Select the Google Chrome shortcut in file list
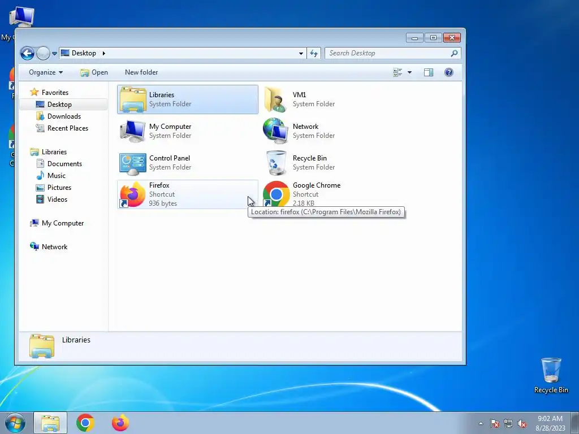Image resolution: width=579 pixels, height=434 pixels. click(276, 194)
